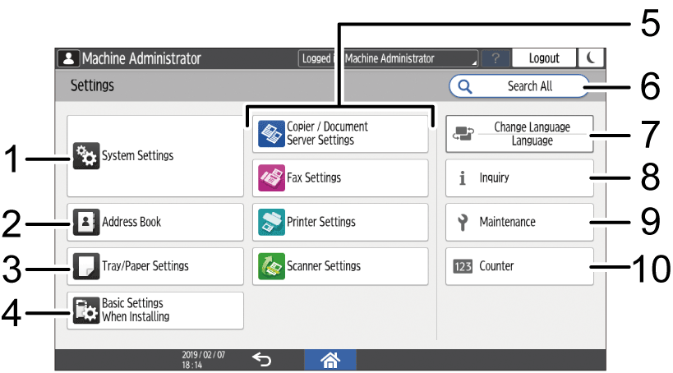This screenshot has height=373, width=673.
Task: Open Basic Settings When Installing icon
Action: point(86,310)
